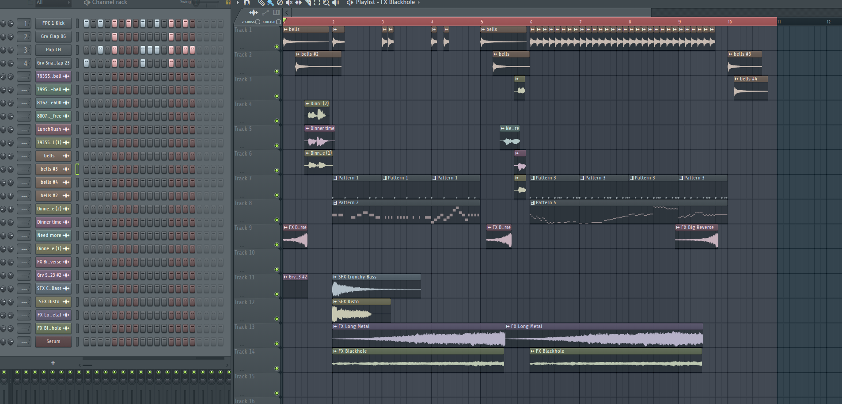Add a new channel with the plus button

point(53,363)
